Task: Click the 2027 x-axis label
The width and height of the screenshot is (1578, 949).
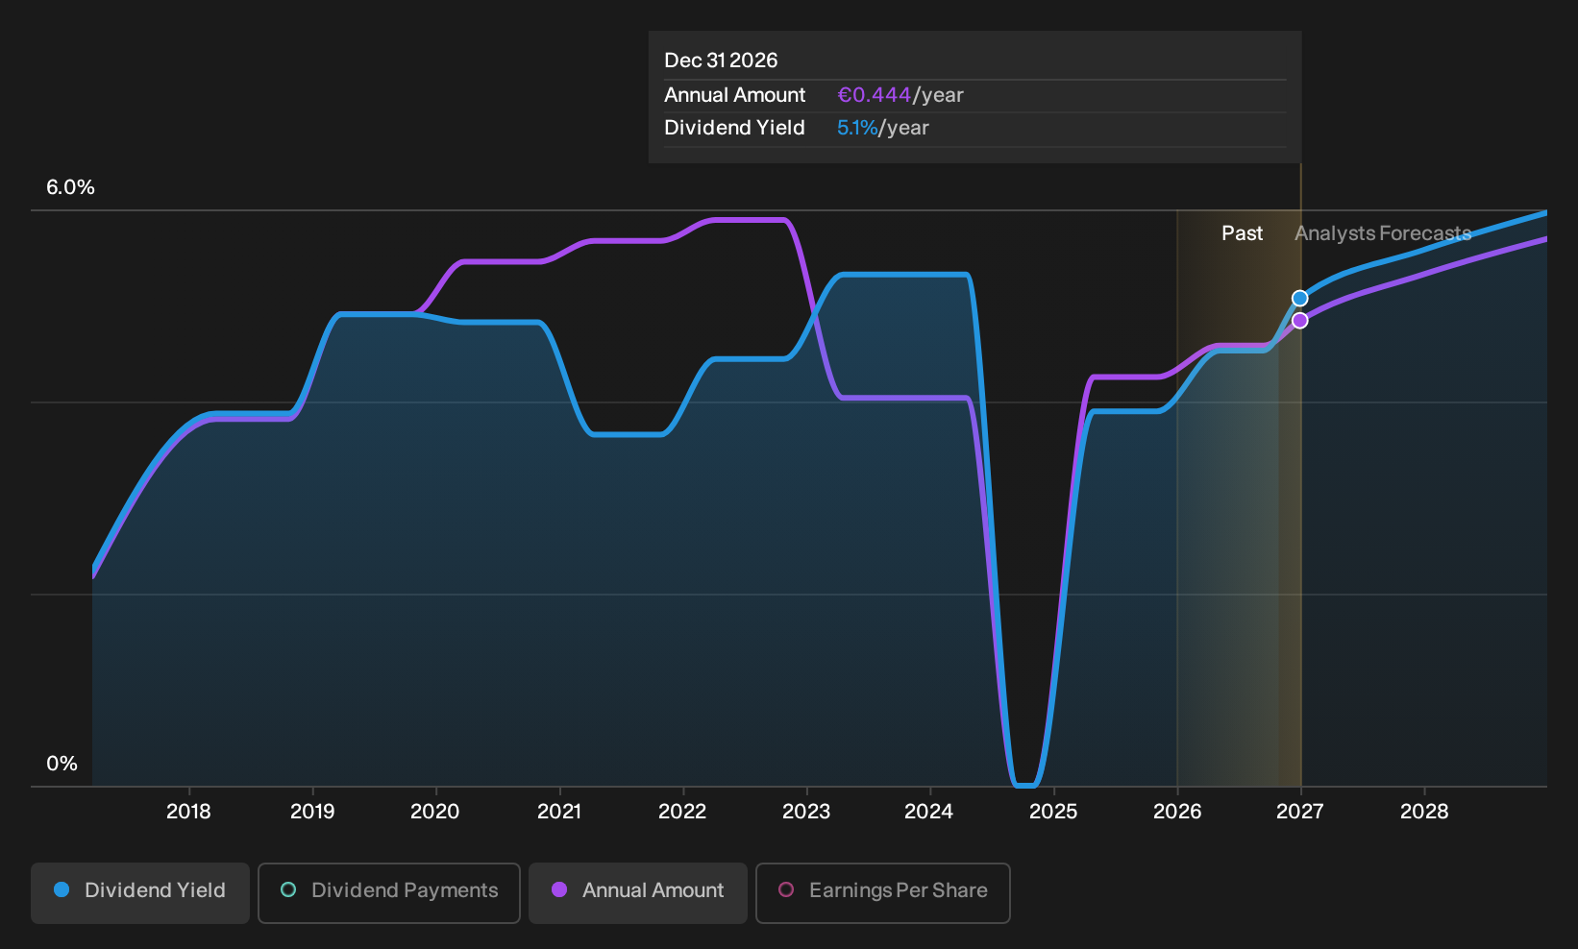Action: click(1300, 812)
